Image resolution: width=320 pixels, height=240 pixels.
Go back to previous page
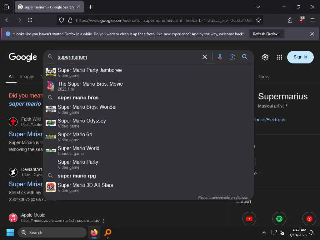point(7,20)
